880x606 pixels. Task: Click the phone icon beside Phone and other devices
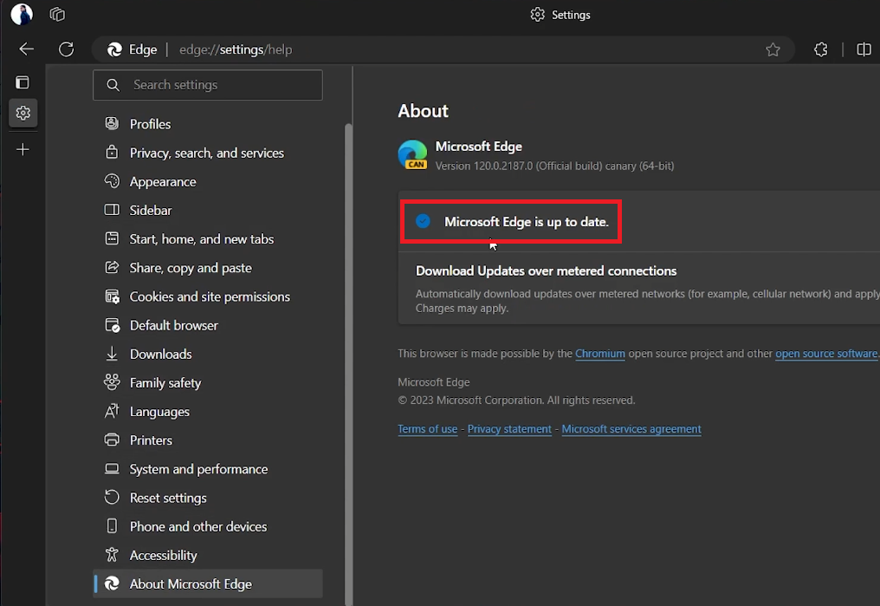pos(112,525)
